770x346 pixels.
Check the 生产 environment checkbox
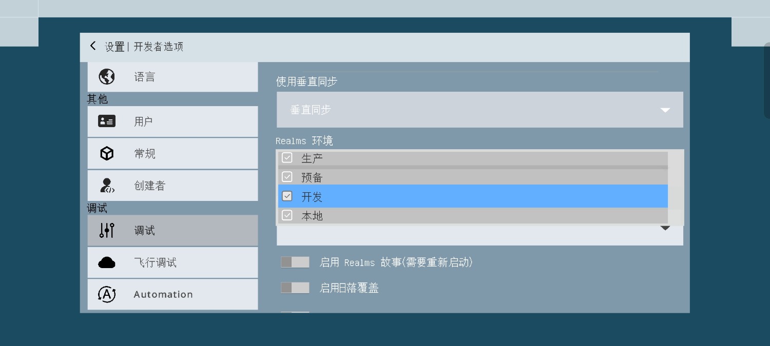tap(287, 158)
